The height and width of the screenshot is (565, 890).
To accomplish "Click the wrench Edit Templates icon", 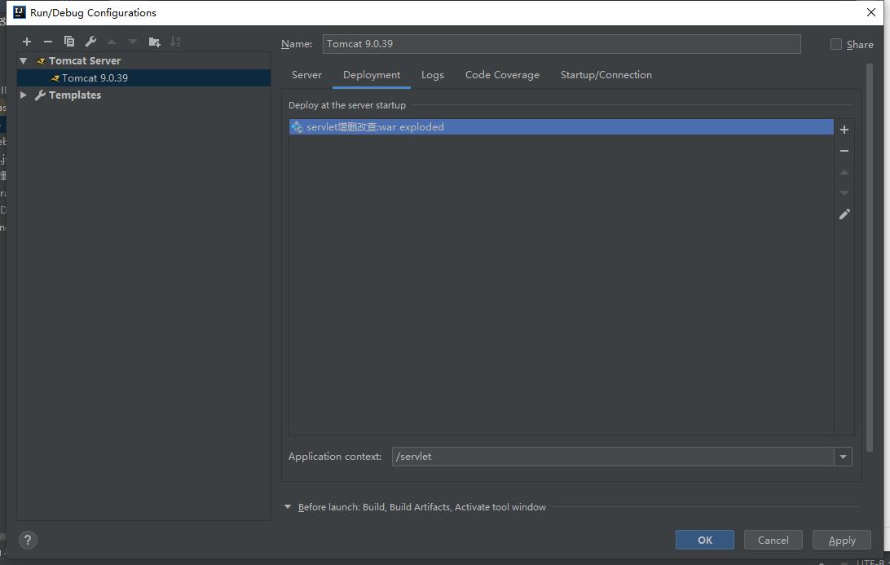I will tap(90, 42).
